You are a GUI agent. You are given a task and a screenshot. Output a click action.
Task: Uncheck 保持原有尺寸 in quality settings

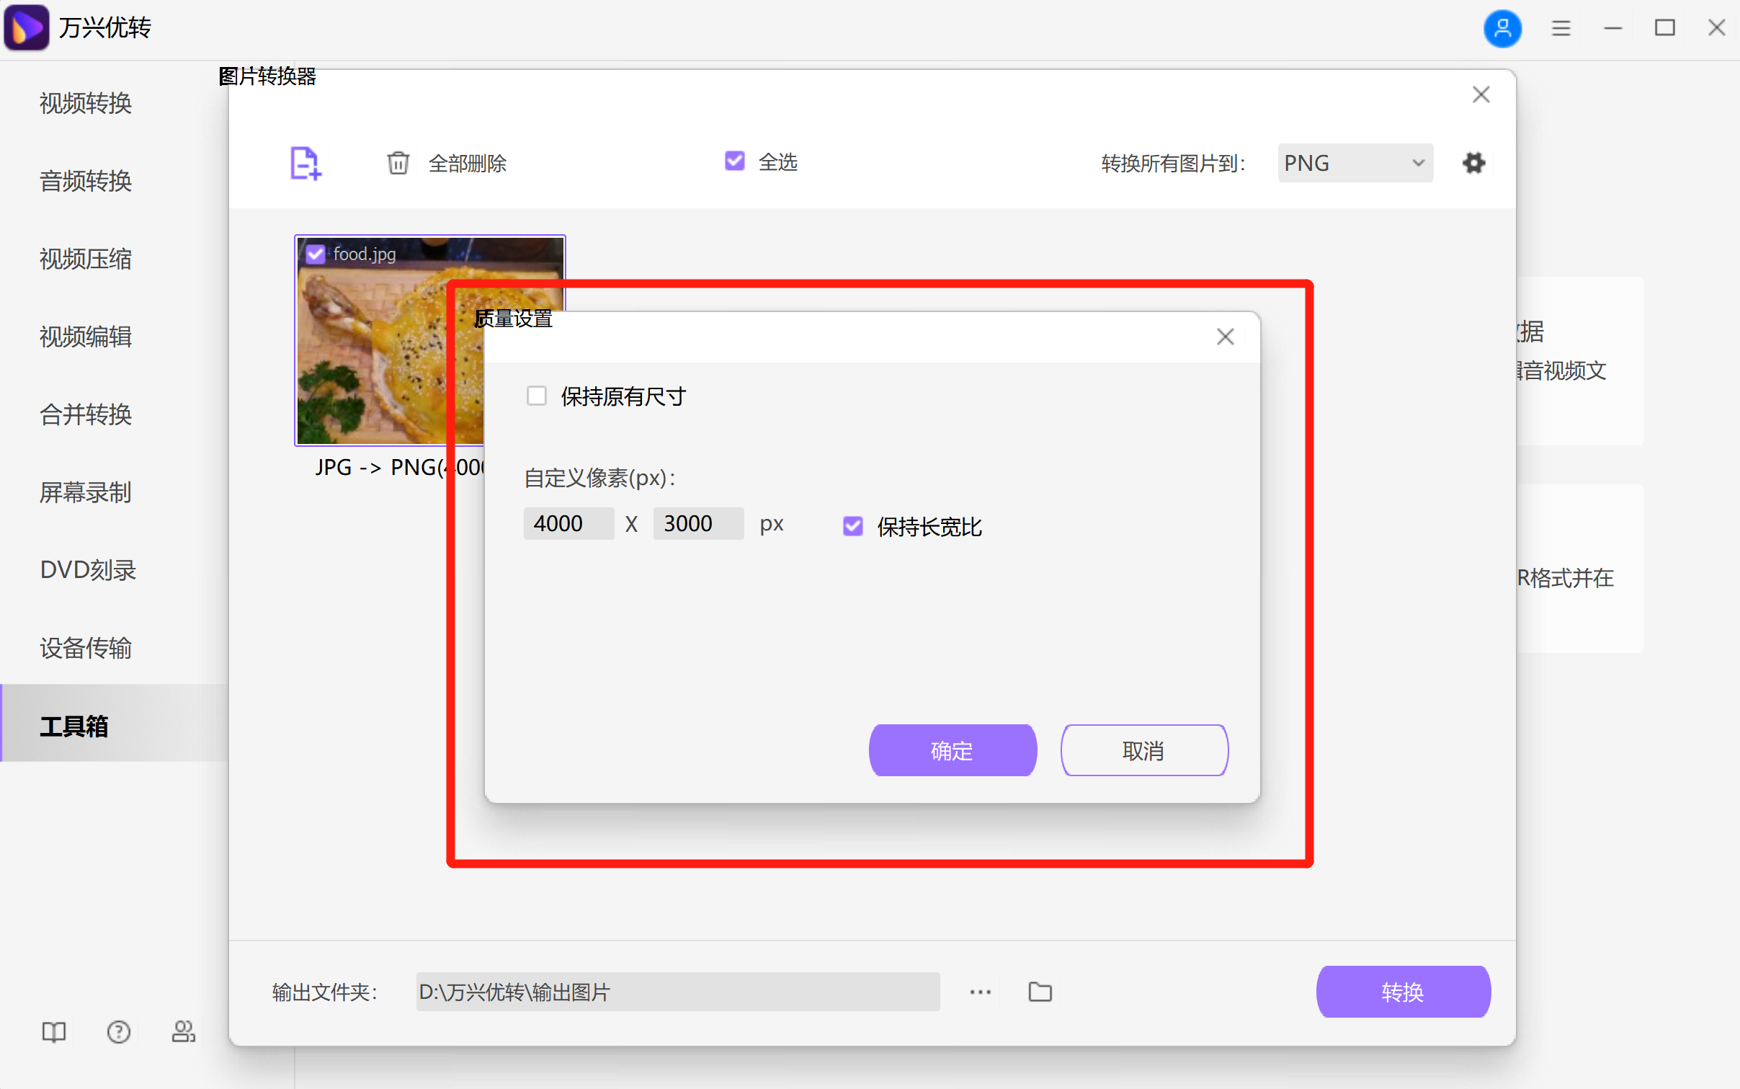click(x=537, y=396)
